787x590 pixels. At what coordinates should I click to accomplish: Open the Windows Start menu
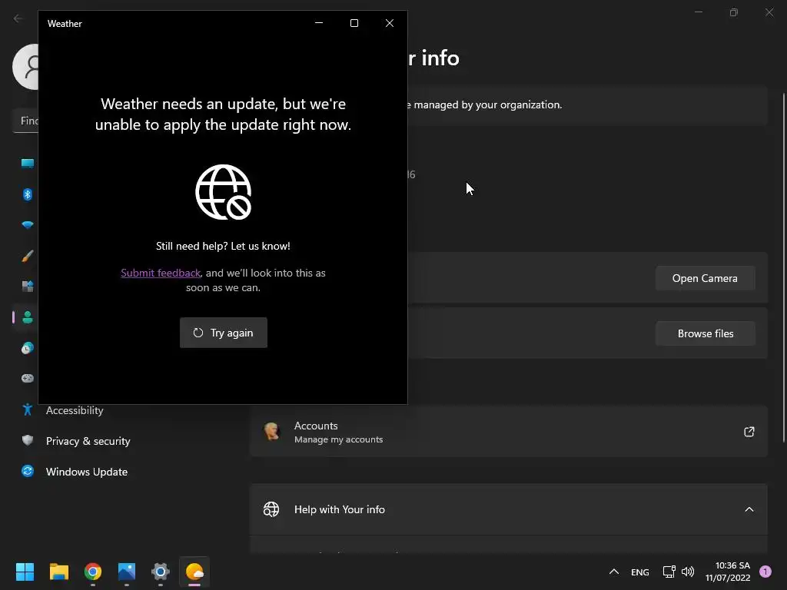click(x=25, y=572)
